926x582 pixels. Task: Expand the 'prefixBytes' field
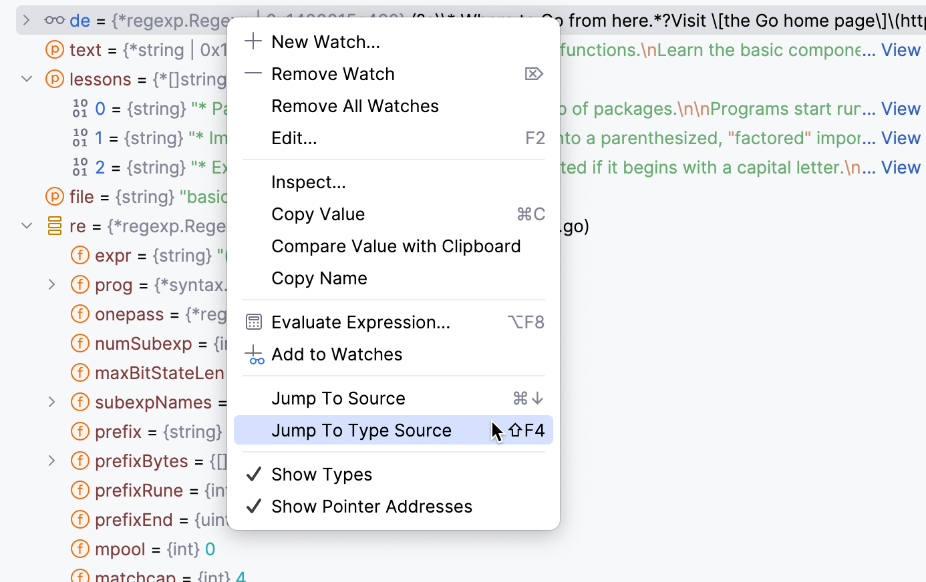[x=52, y=461]
